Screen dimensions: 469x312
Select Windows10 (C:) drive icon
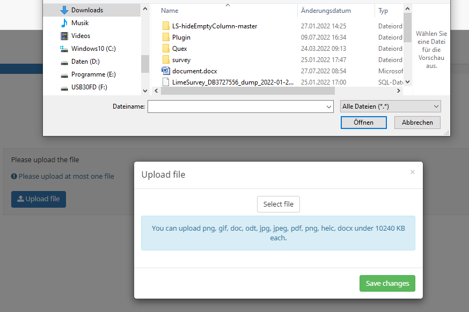click(x=64, y=49)
